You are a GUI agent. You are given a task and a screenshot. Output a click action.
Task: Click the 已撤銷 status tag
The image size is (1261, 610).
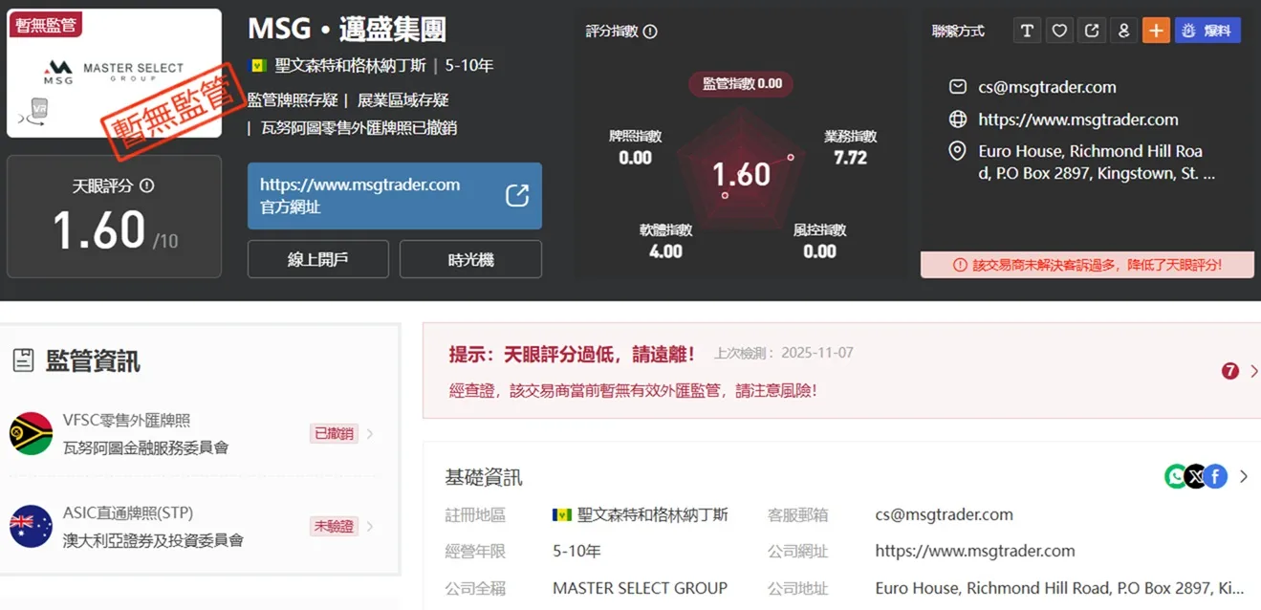[334, 433]
